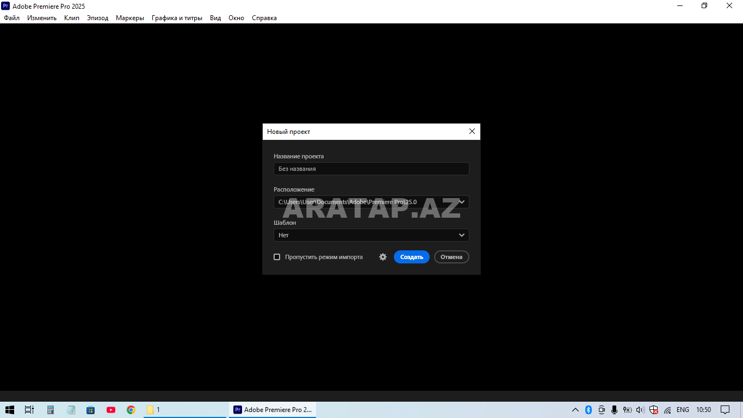Open battery status tray icon
The image size is (743, 418).
click(627, 410)
